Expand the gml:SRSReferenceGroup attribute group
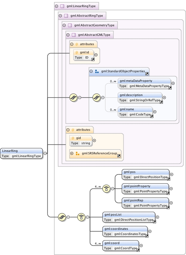 [72, 153]
